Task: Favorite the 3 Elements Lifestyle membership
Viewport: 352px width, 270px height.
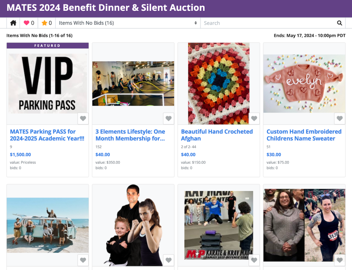Action: [x=168, y=119]
